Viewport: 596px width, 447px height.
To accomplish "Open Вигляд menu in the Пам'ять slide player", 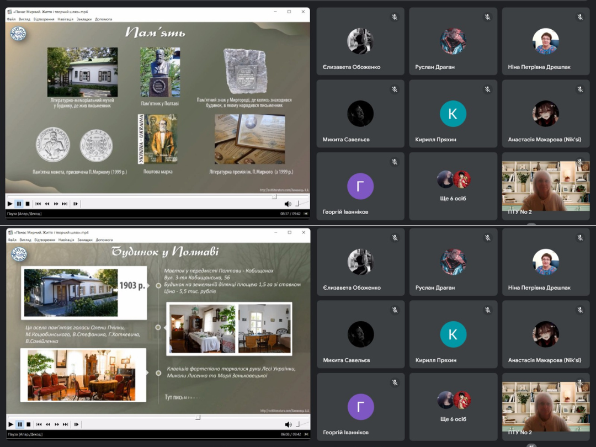I will pyautogui.click(x=24, y=19).
